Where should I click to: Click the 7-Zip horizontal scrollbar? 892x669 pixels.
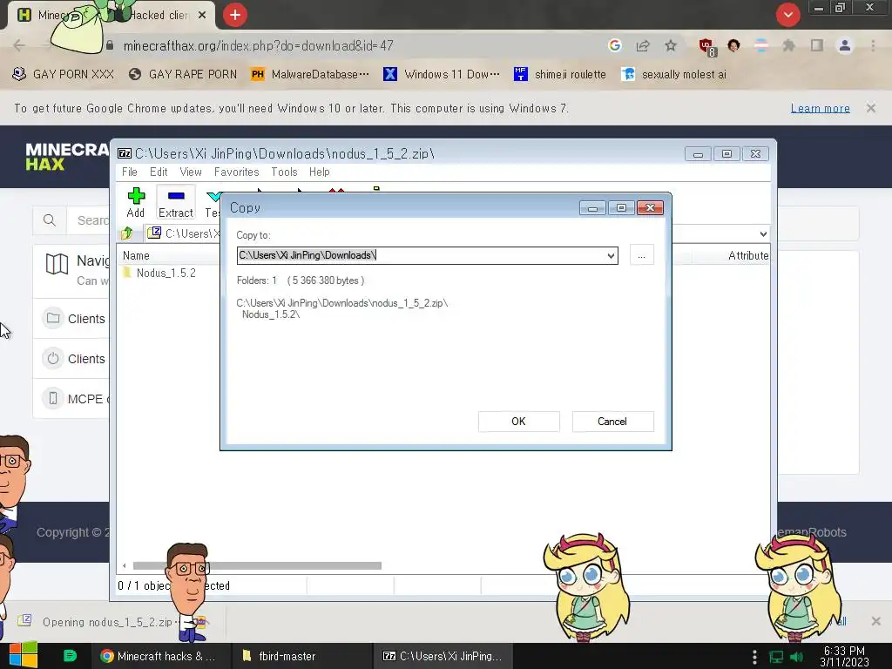[x=257, y=565]
